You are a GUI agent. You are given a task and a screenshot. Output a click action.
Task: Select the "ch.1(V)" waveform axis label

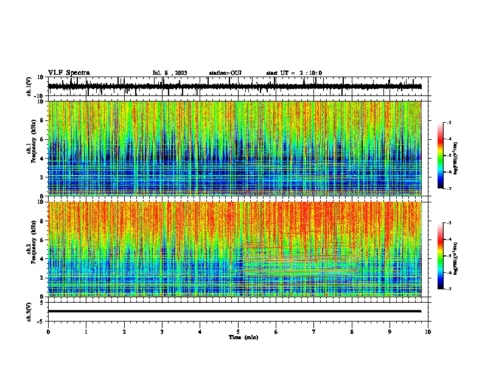(x=29, y=86)
